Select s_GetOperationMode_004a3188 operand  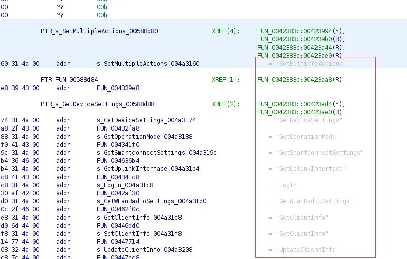tap(144, 137)
